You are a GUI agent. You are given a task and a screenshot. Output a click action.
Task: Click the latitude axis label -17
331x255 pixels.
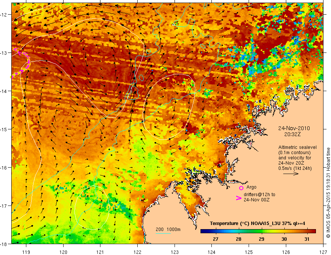tap(4, 206)
